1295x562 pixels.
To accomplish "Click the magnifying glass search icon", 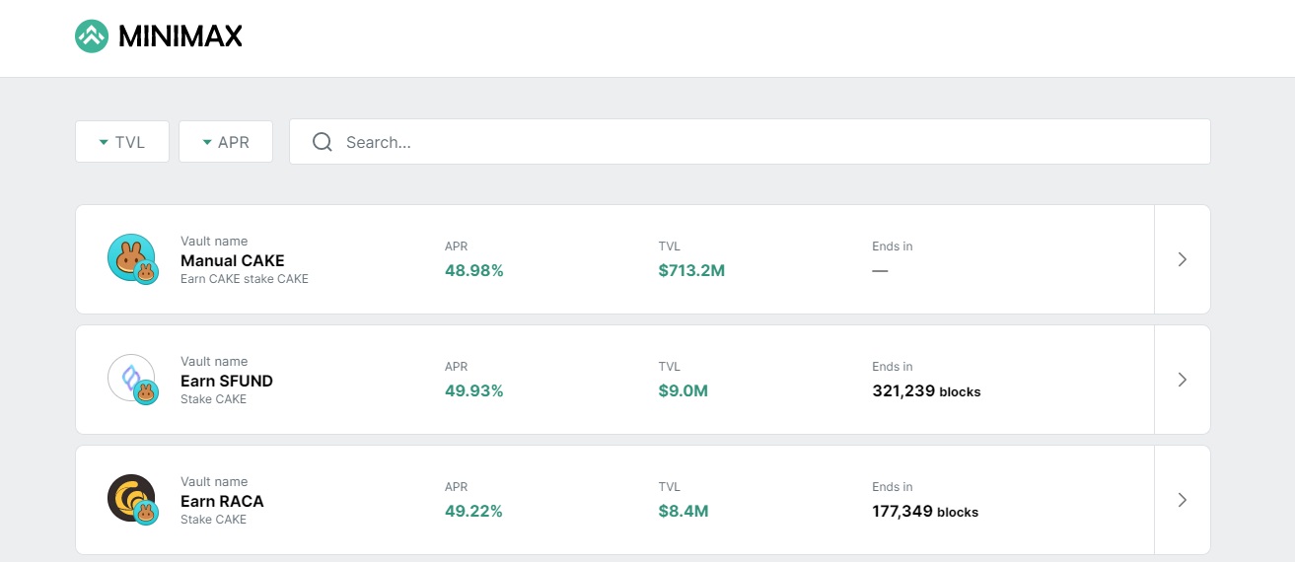I will click(x=322, y=142).
